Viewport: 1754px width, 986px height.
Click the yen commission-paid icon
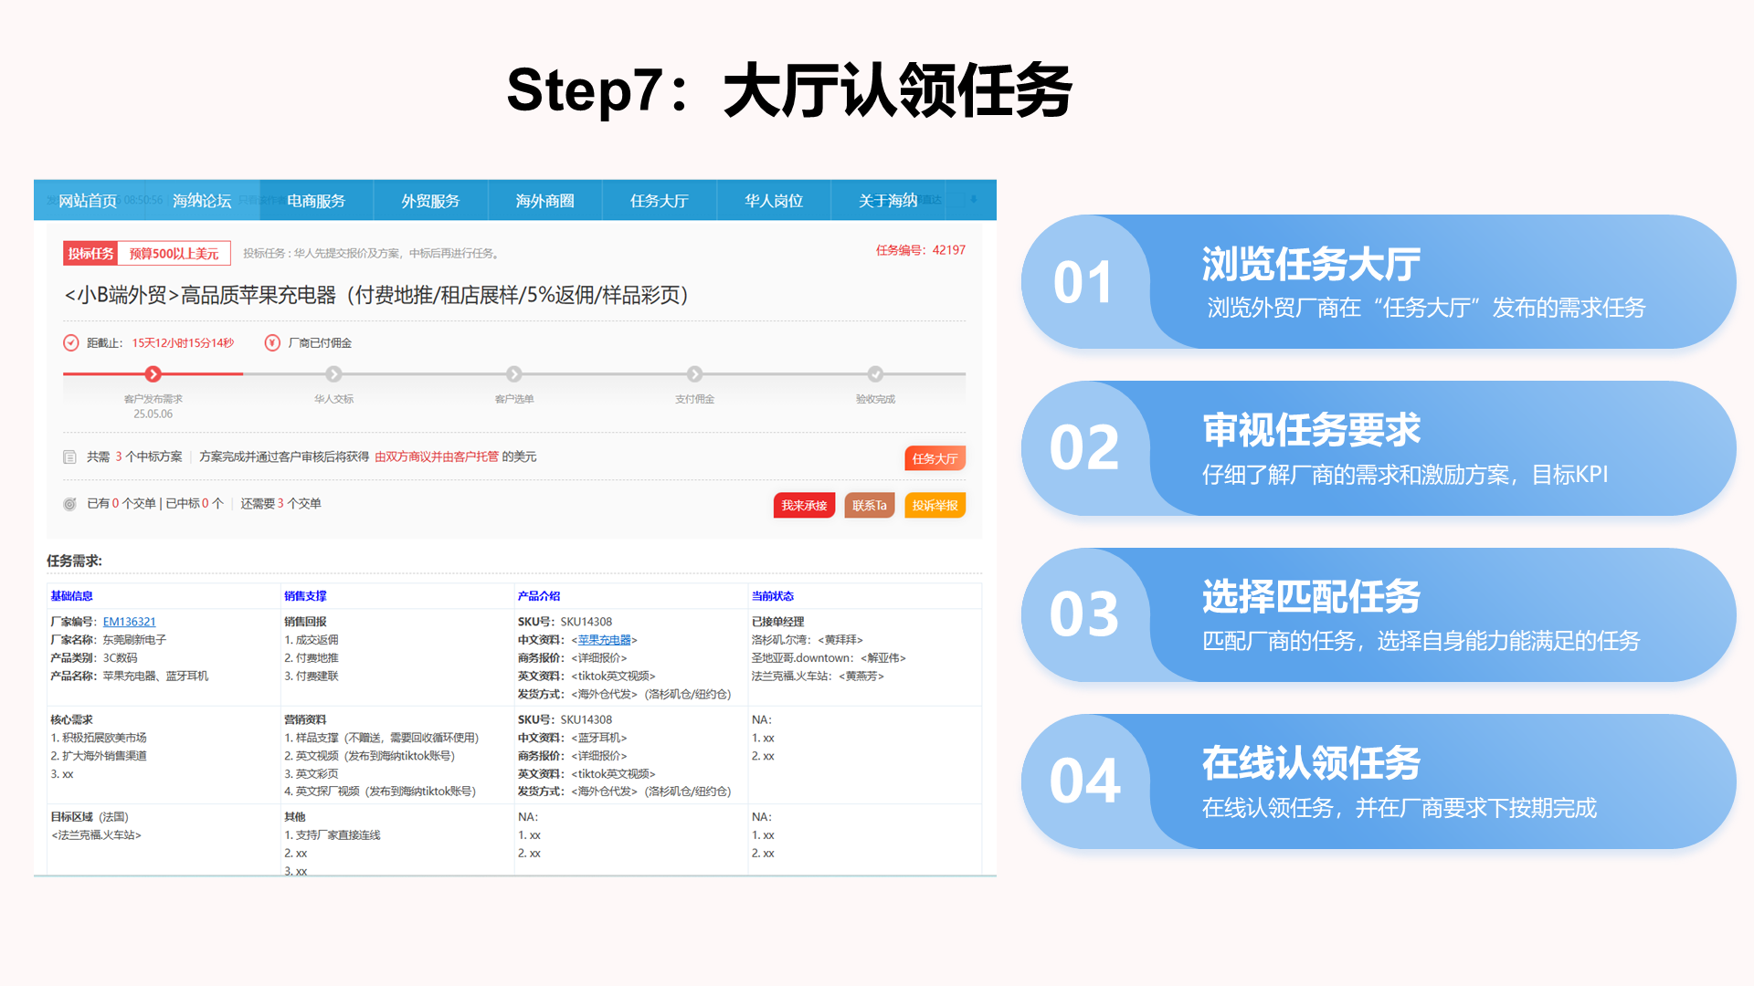(272, 342)
